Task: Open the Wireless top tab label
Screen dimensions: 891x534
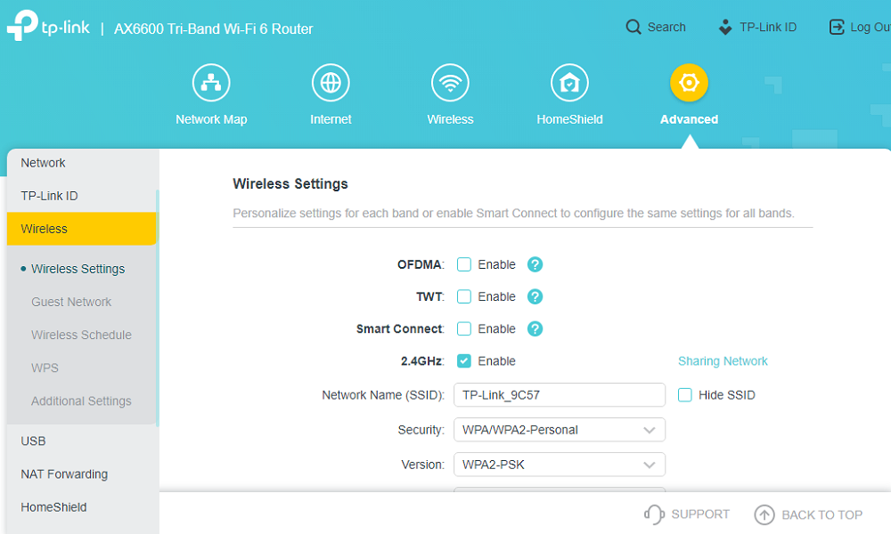Action: [450, 119]
